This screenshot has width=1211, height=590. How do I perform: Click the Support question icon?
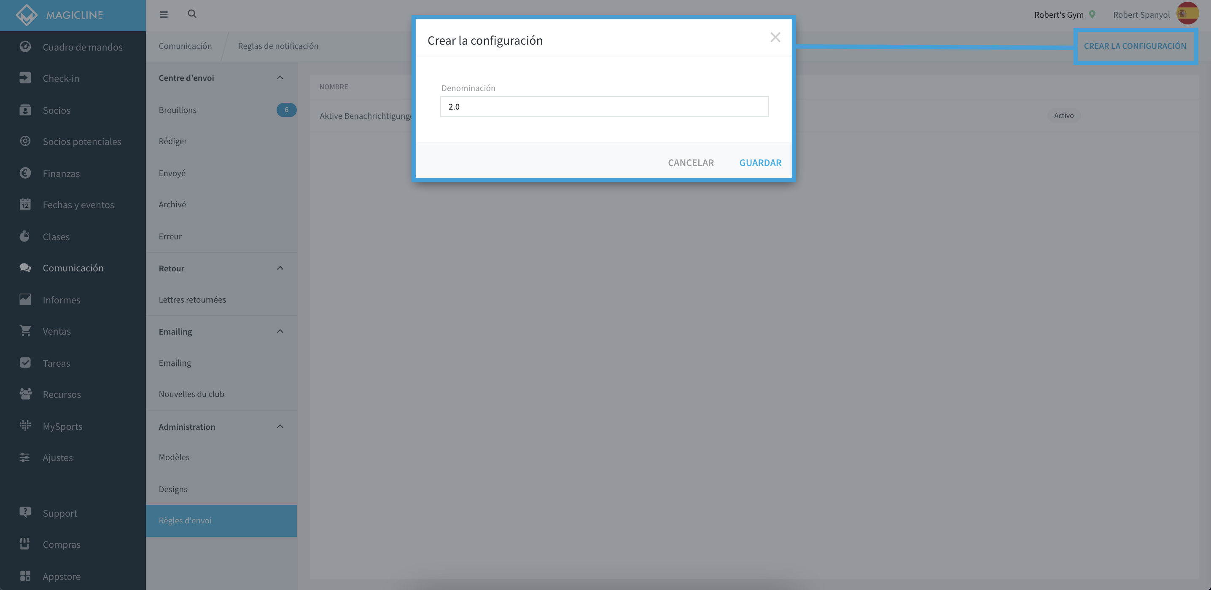[x=25, y=512]
